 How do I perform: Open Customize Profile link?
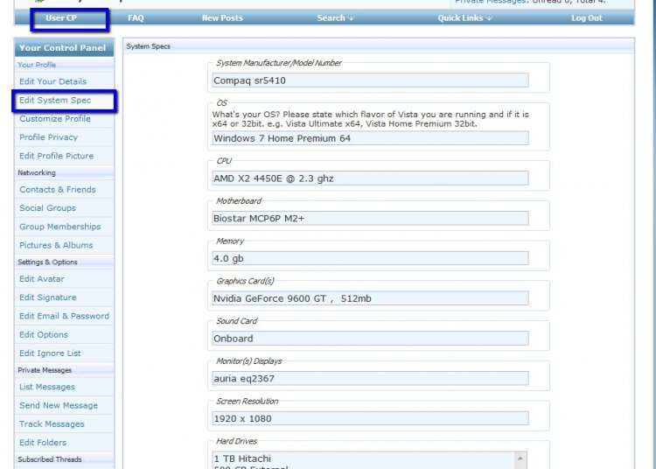pyautogui.click(x=55, y=119)
